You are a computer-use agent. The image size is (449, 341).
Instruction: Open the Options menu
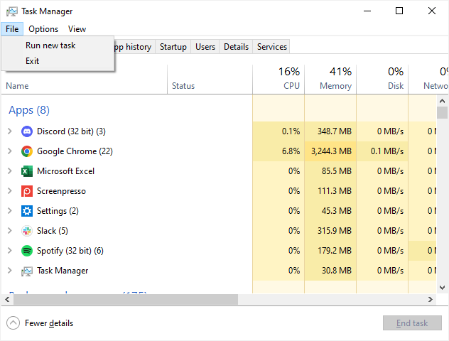[x=43, y=29]
